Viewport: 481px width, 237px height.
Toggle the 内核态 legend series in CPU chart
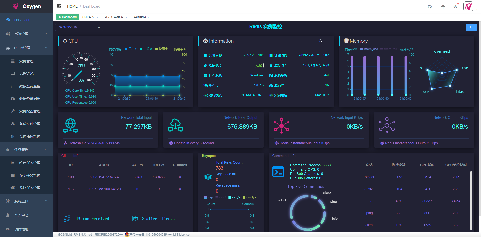pos(146,49)
